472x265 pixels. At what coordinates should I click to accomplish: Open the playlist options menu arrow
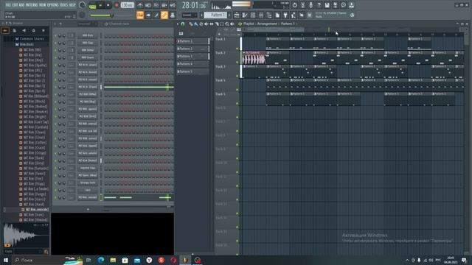tap(178, 24)
